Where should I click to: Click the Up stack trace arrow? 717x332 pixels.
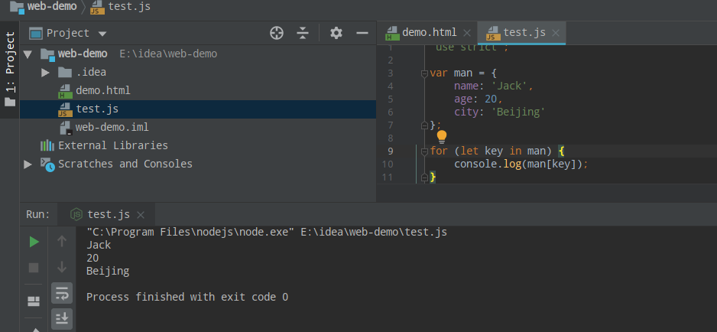(62, 241)
